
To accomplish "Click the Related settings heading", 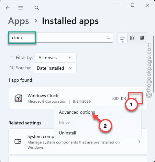I will [25, 123].
